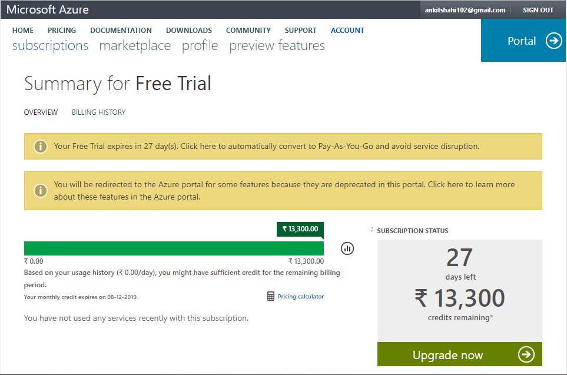Go to the PRICING menu

pos(62,31)
